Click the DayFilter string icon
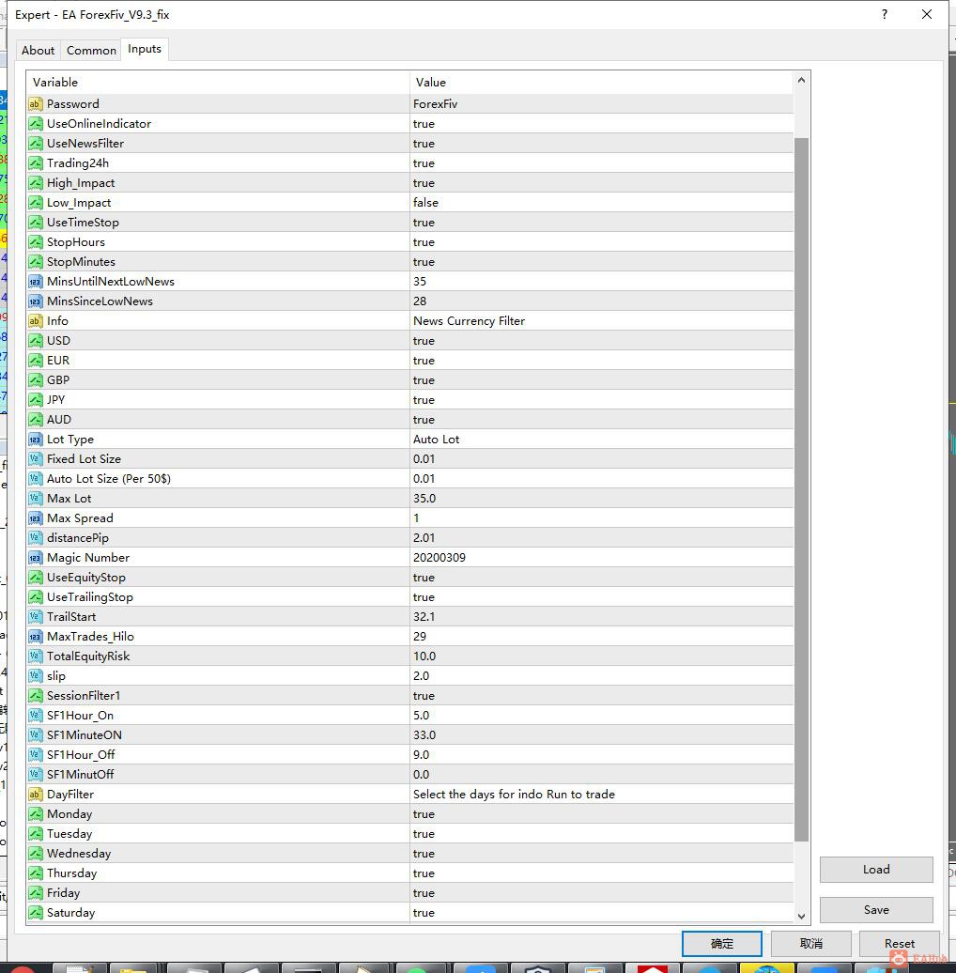956x973 pixels. click(x=36, y=795)
